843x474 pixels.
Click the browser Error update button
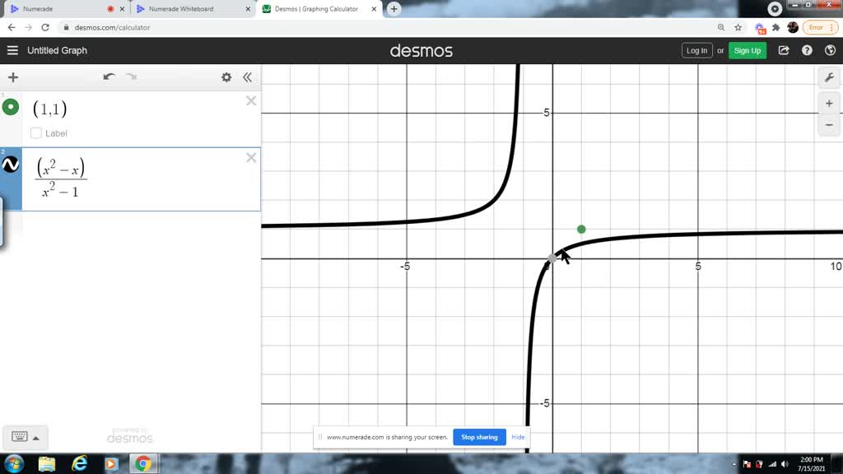point(821,27)
